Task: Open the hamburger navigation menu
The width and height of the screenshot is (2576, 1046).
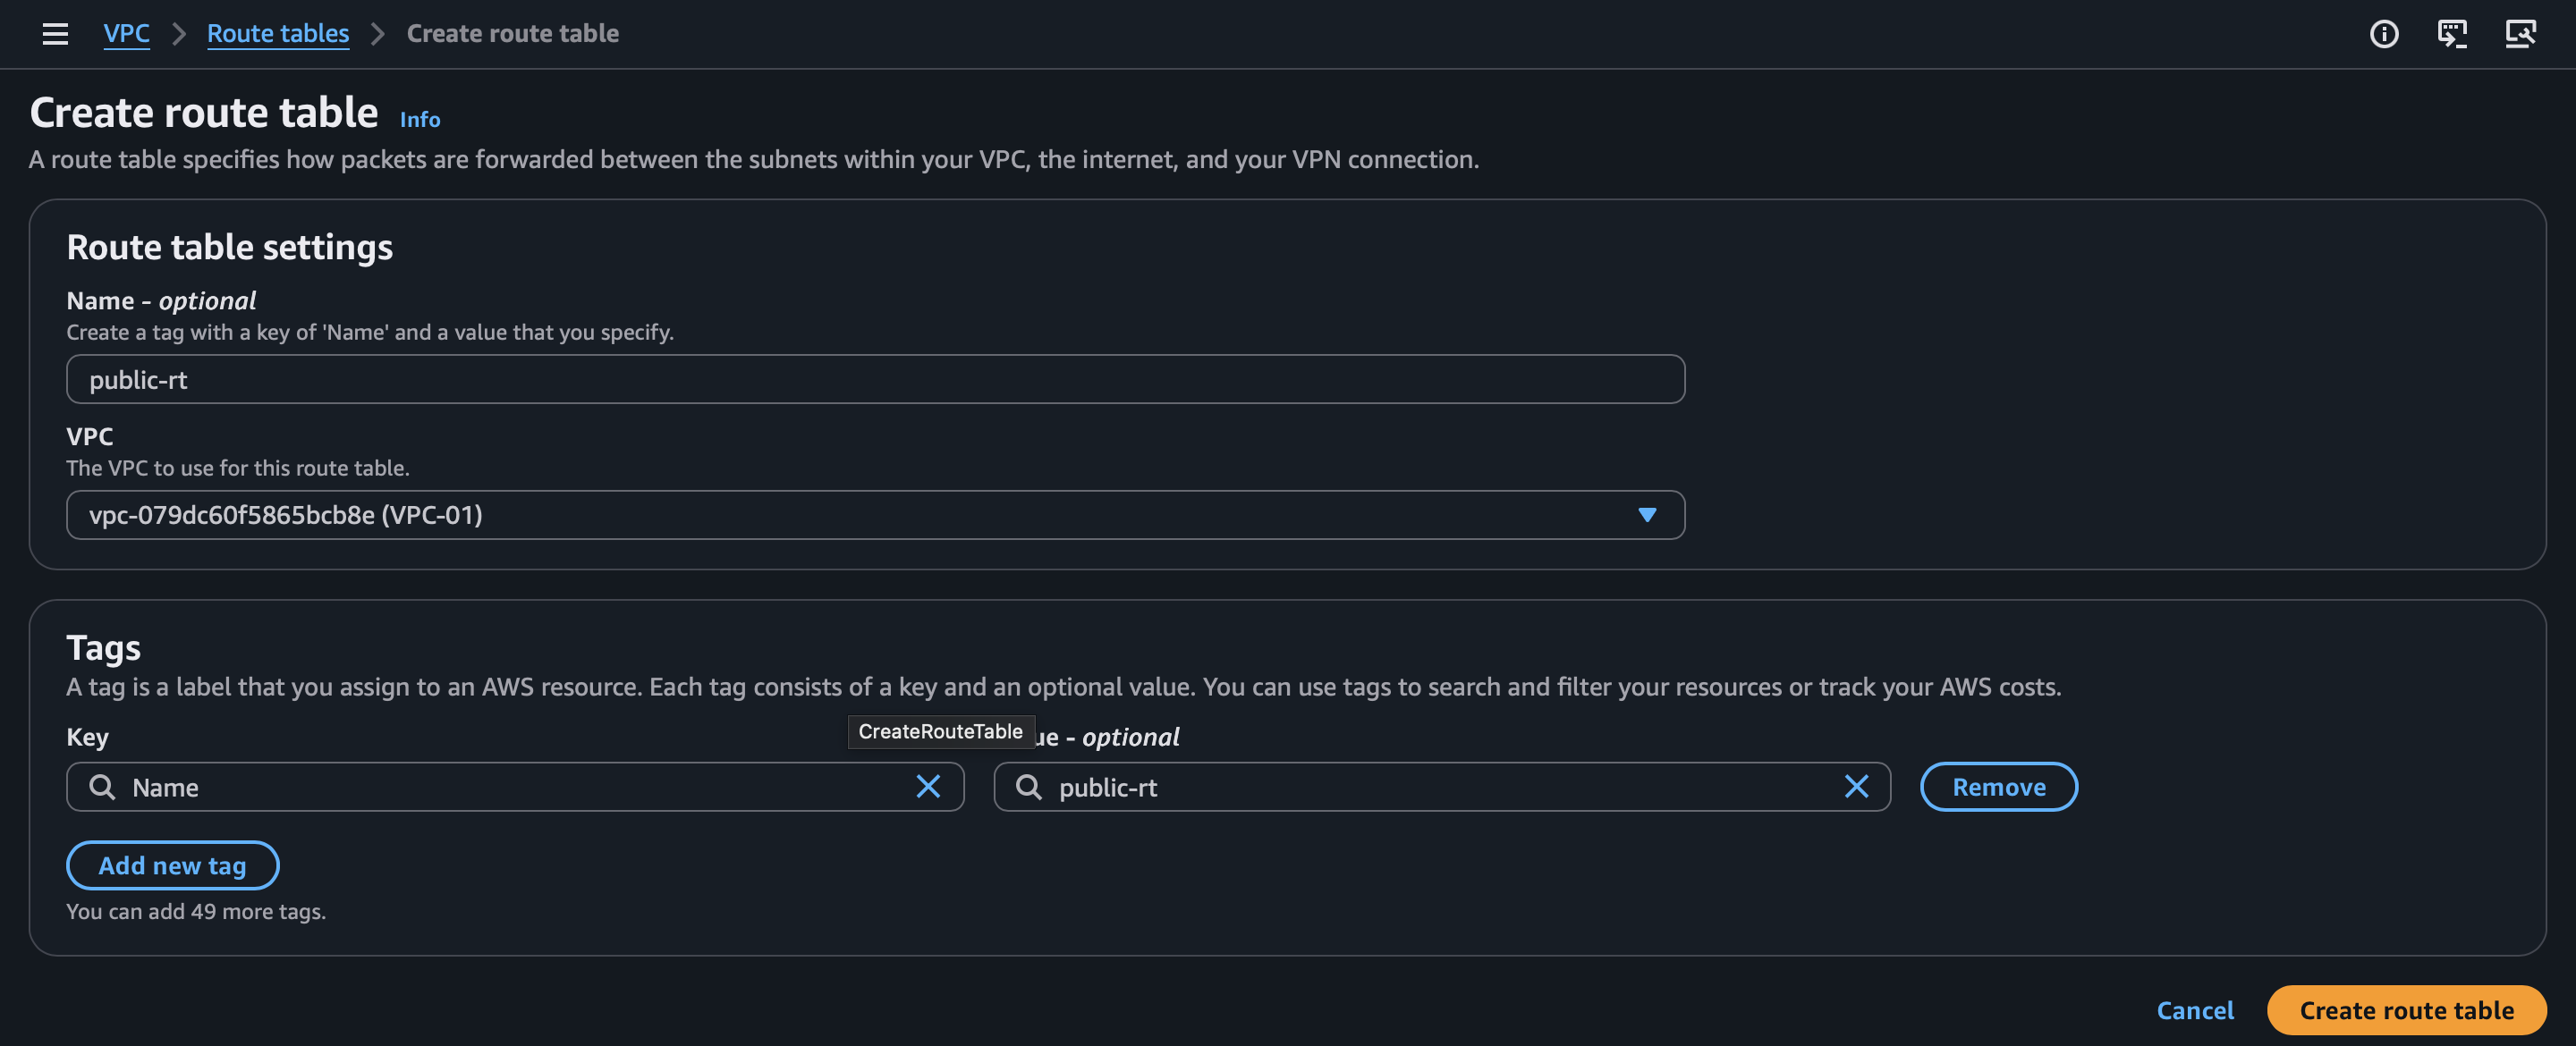Action: [55, 34]
